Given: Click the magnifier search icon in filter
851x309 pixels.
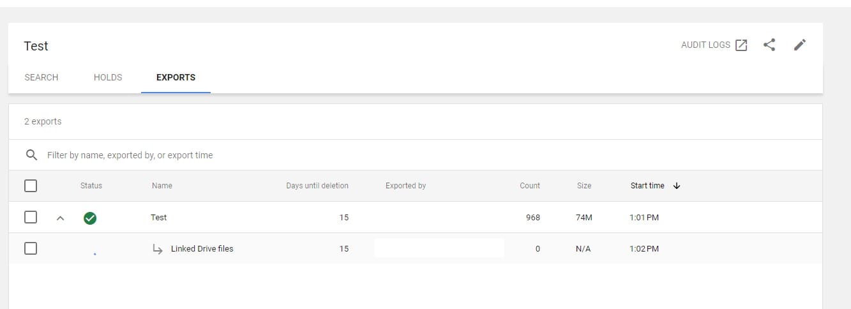Looking at the screenshot, I should coord(31,155).
